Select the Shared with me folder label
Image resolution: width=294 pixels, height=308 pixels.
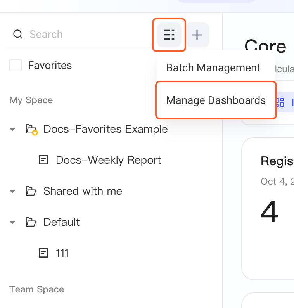(83, 191)
